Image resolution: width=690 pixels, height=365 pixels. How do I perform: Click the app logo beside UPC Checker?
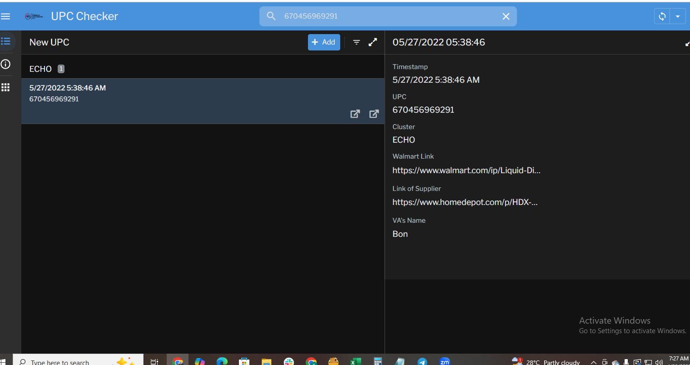[34, 16]
